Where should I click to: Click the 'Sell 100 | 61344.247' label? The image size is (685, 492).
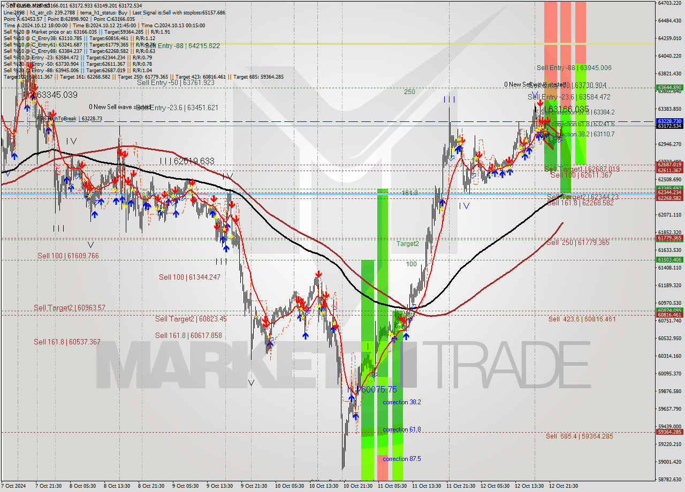pyautogui.click(x=189, y=277)
